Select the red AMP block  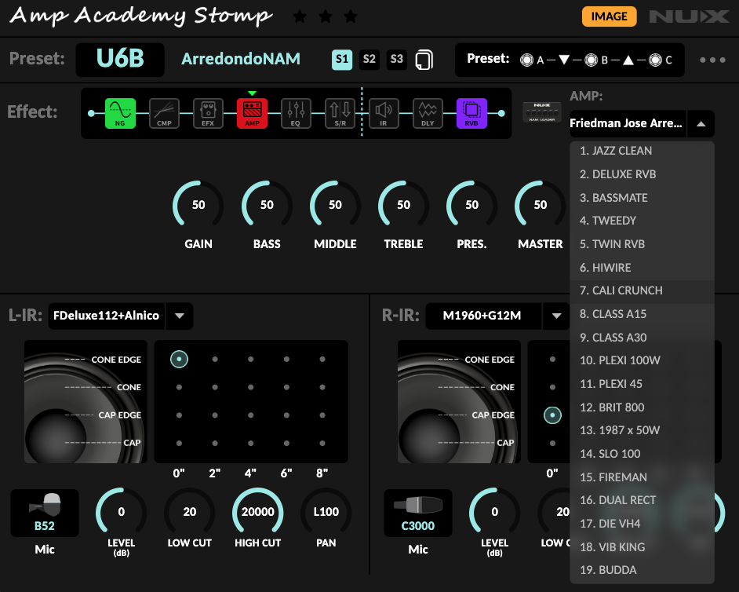pos(252,113)
